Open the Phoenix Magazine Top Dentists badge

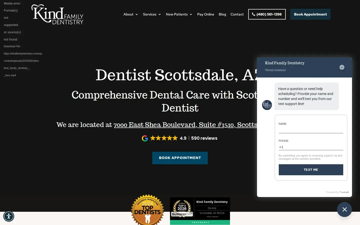coord(147,209)
